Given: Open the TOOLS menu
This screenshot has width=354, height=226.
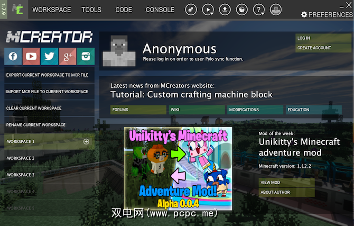Looking at the screenshot, I should (91, 10).
